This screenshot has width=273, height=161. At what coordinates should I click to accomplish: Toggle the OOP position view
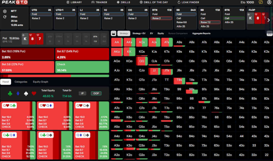pyautogui.click(x=96, y=93)
